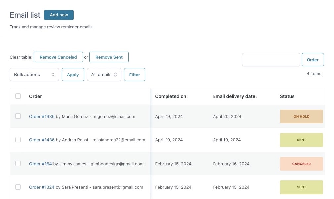334x199 pixels.
Task: Toggle the select-all checkbox in table header
Action: pyautogui.click(x=18, y=96)
